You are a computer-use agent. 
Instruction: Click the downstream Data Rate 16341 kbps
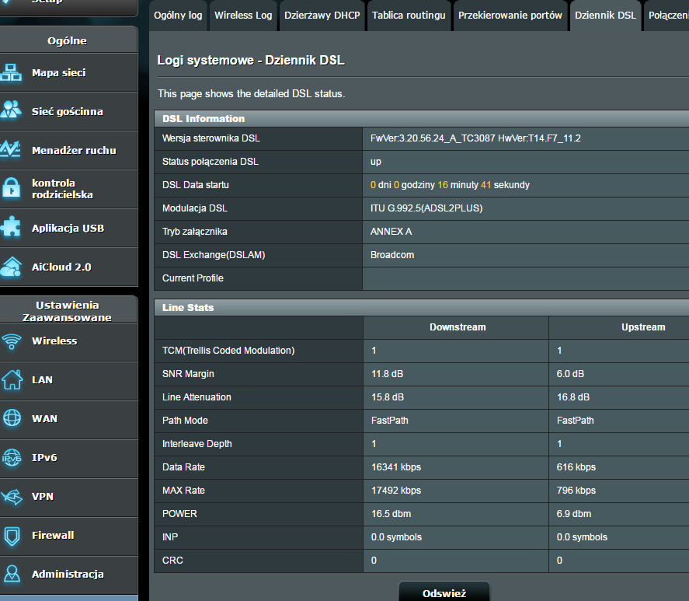click(x=396, y=466)
